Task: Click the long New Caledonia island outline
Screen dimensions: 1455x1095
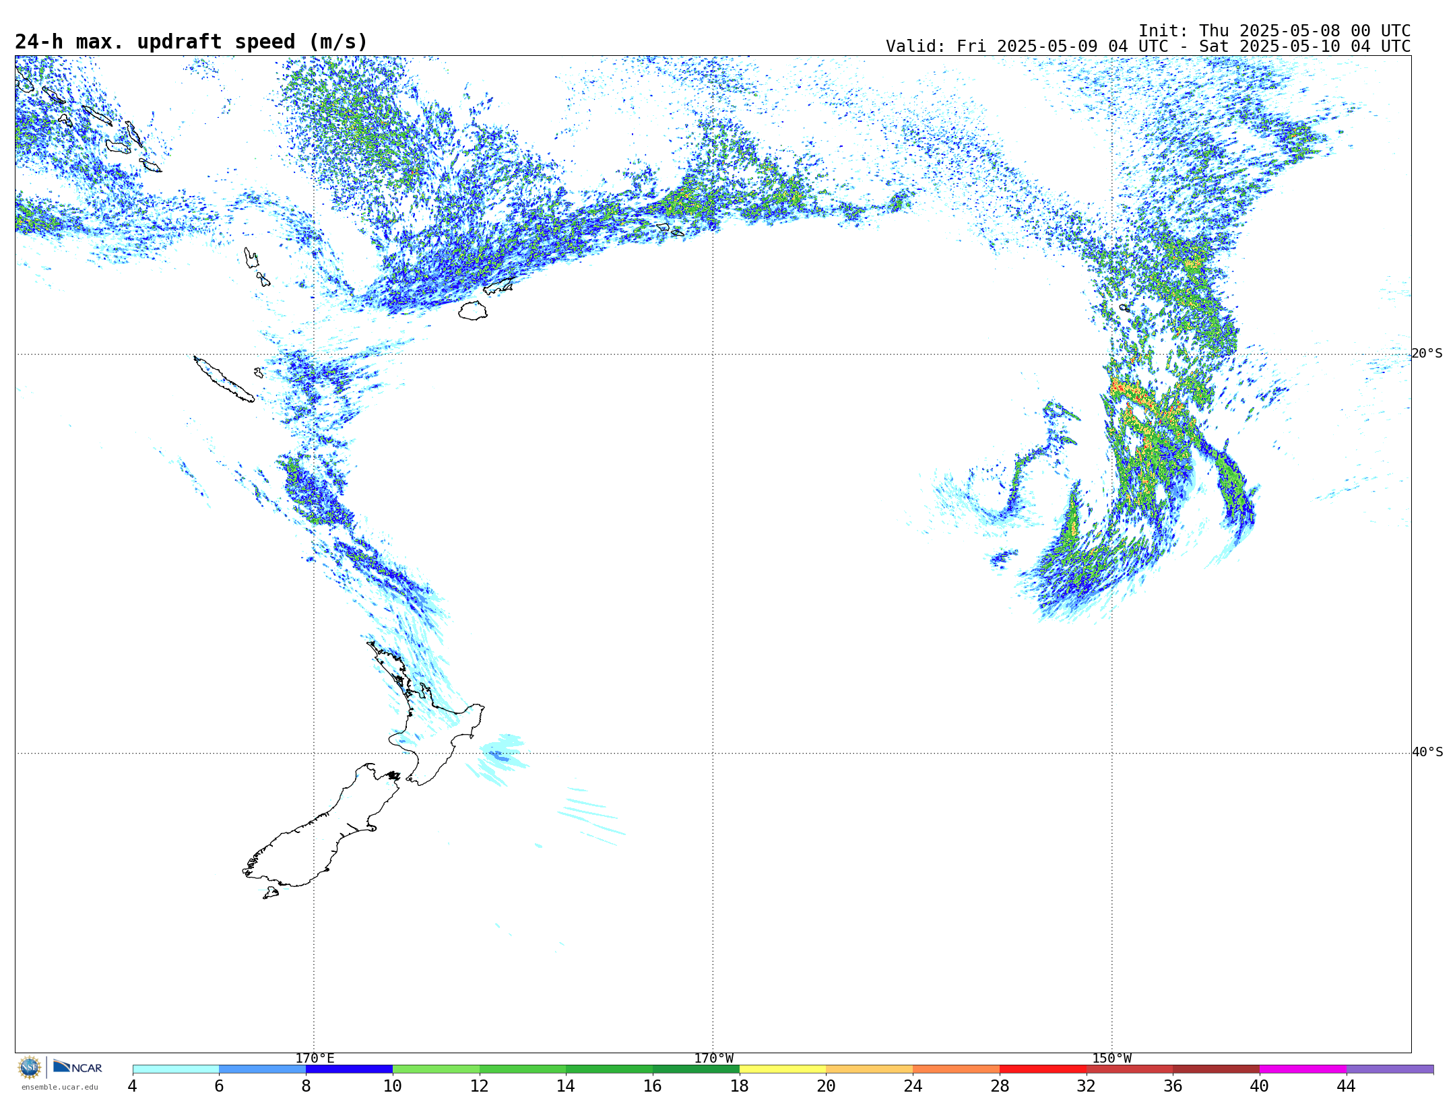Action: click(x=224, y=380)
